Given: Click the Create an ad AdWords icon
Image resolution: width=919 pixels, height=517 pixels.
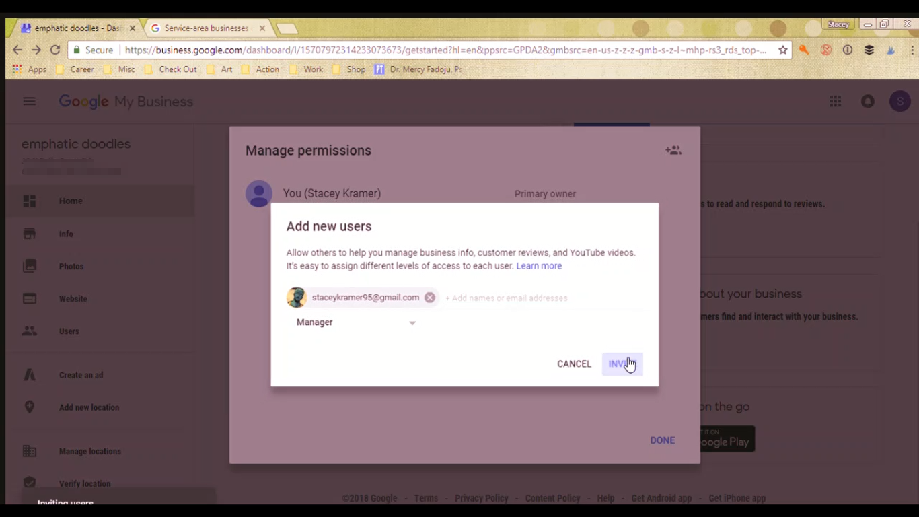Looking at the screenshot, I should pyautogui.click(x=30, y=375).
